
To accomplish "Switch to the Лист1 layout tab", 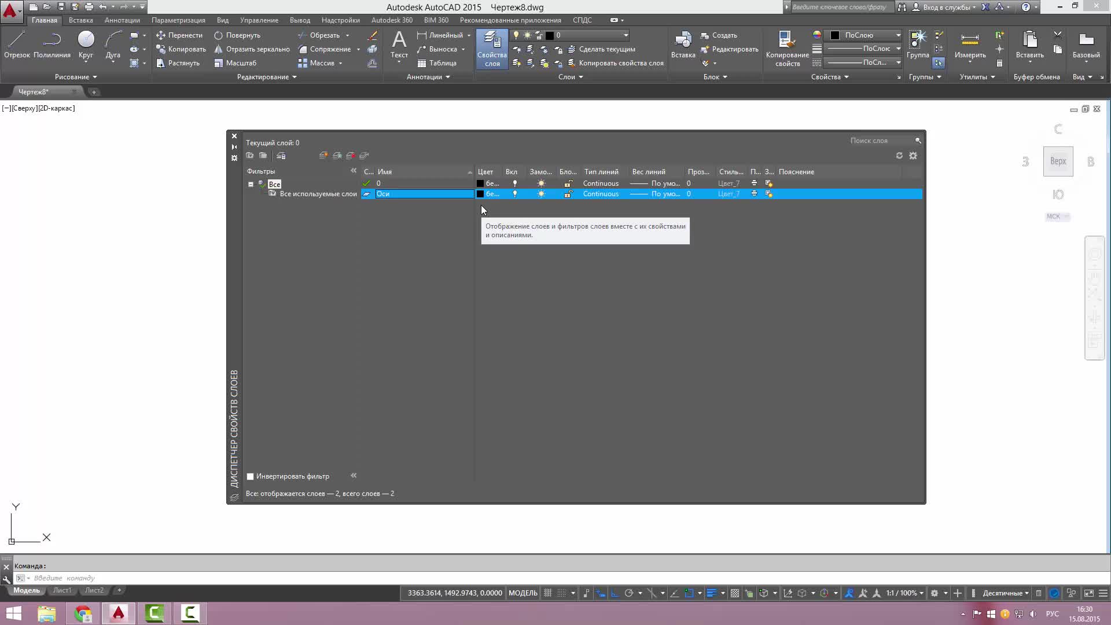I will (62, 590).
